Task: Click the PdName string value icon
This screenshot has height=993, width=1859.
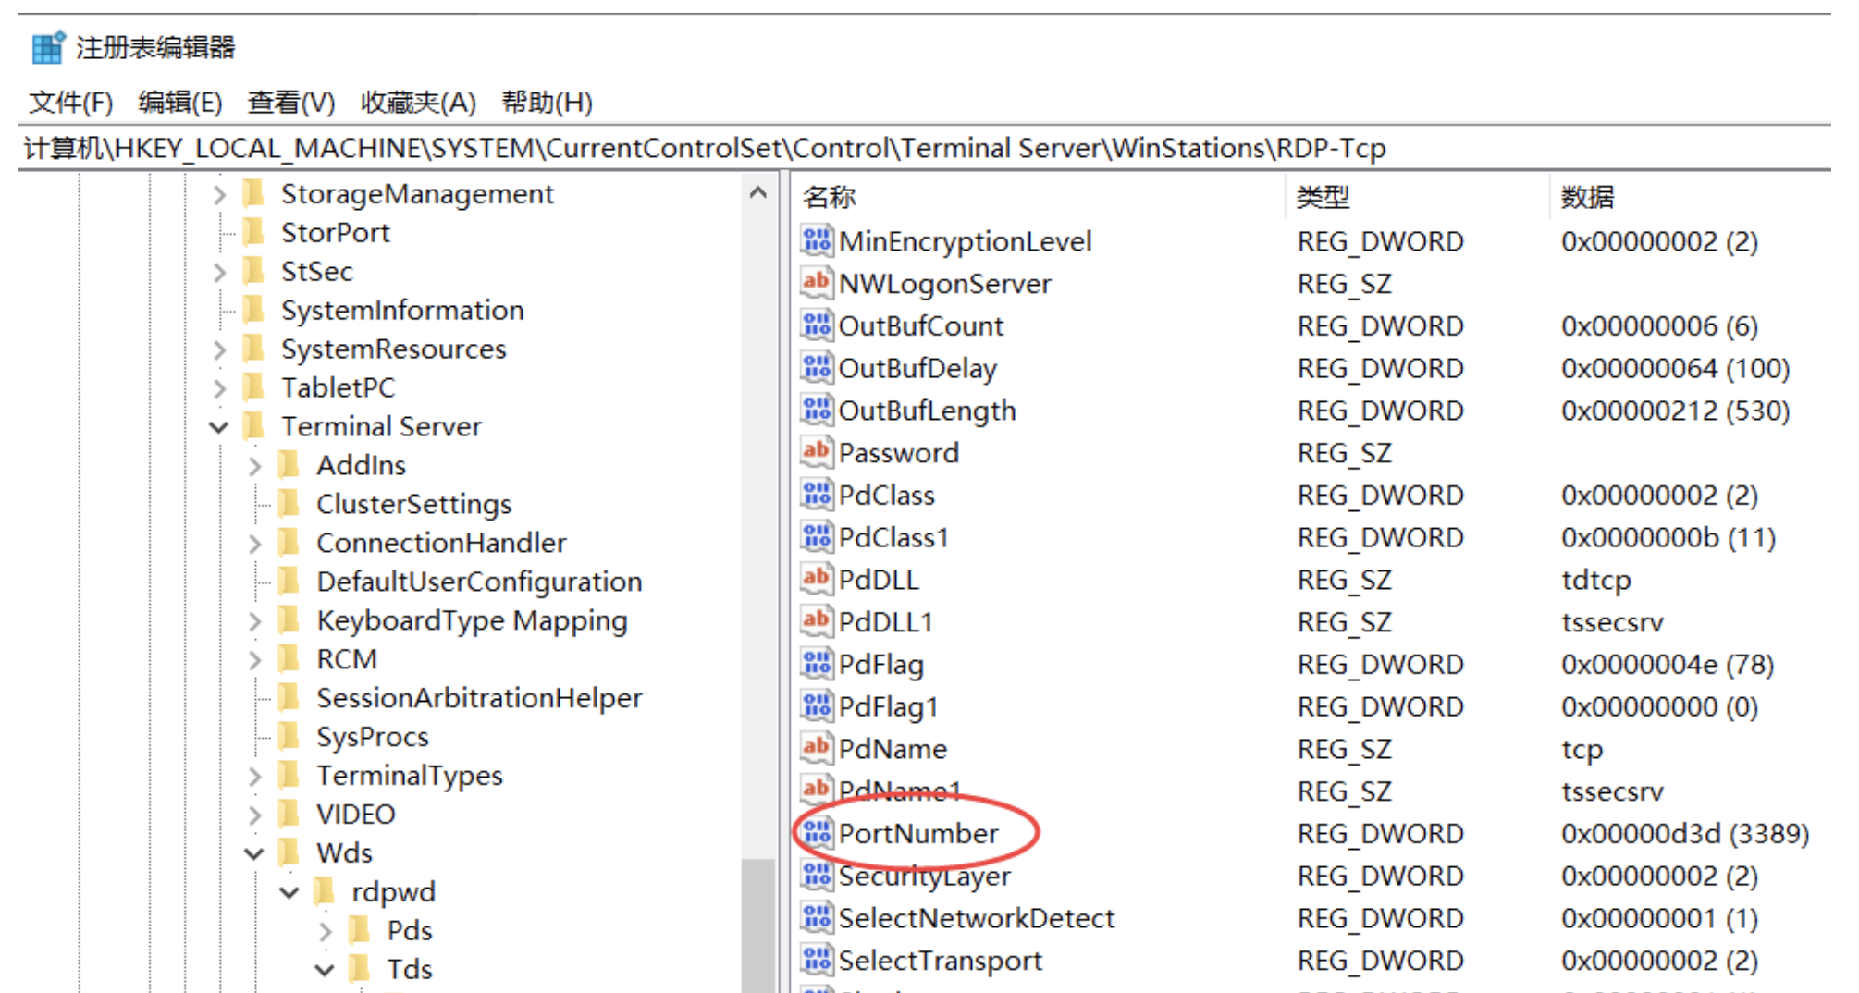Action: 817,748
